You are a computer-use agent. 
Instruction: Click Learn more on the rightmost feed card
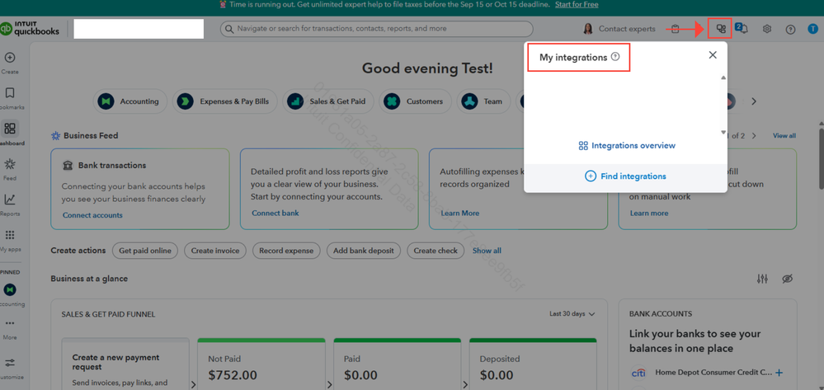pyautogui.click(x=649, y=213)
